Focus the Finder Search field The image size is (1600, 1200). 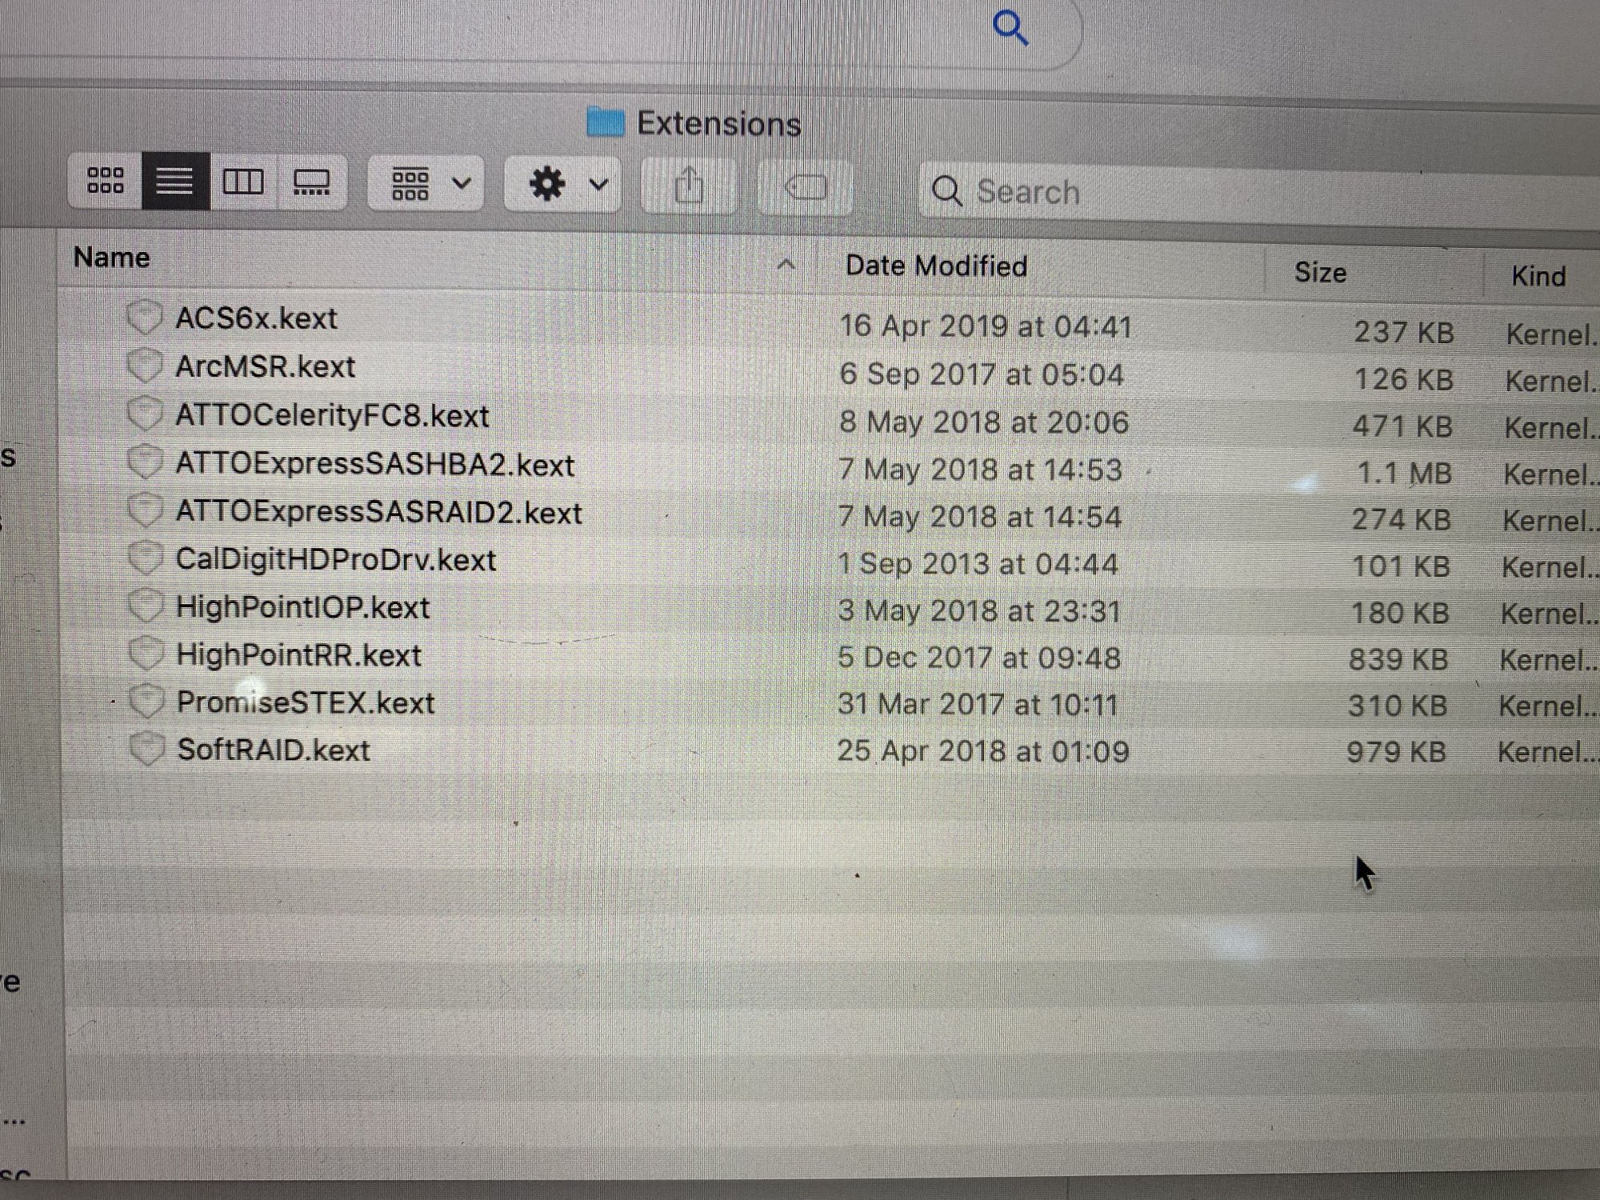[1256, 193]
